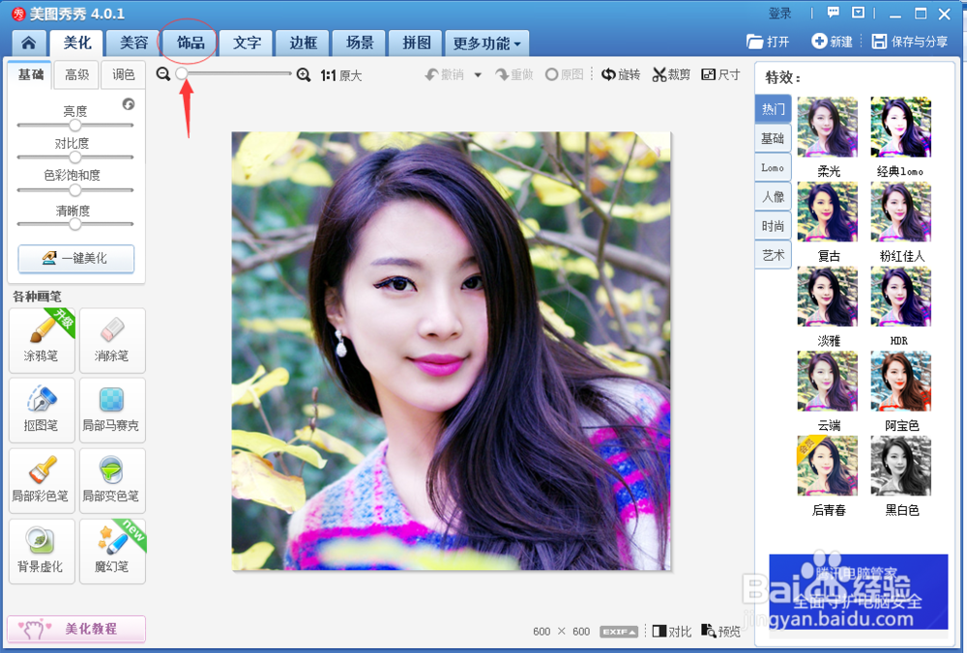Open the feedback chat bubble icon
Viewport: 967px width, 653px height.
coord(834,13)
